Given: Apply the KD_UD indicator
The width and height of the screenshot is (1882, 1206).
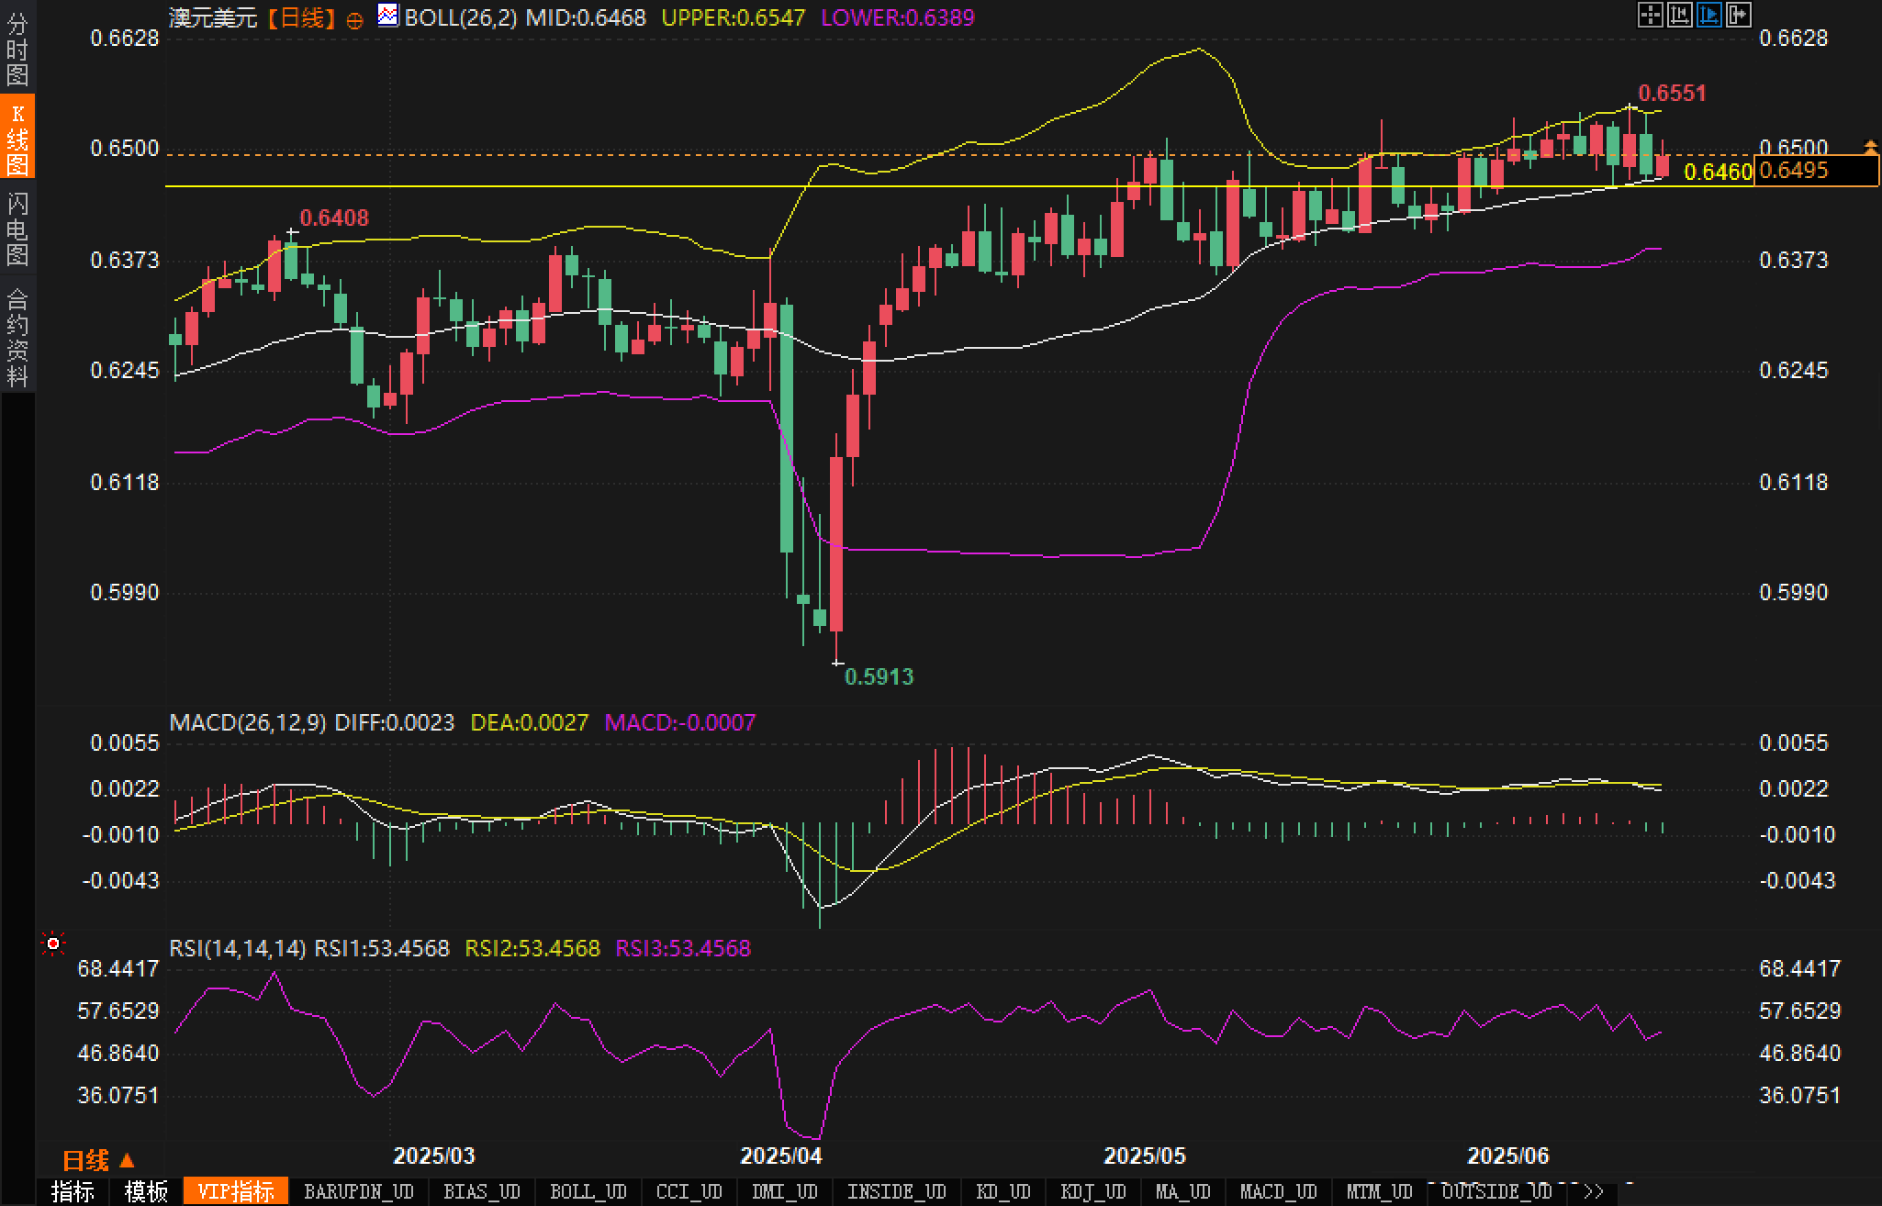Looking at the screenshot, I should click(1003, 1191).
